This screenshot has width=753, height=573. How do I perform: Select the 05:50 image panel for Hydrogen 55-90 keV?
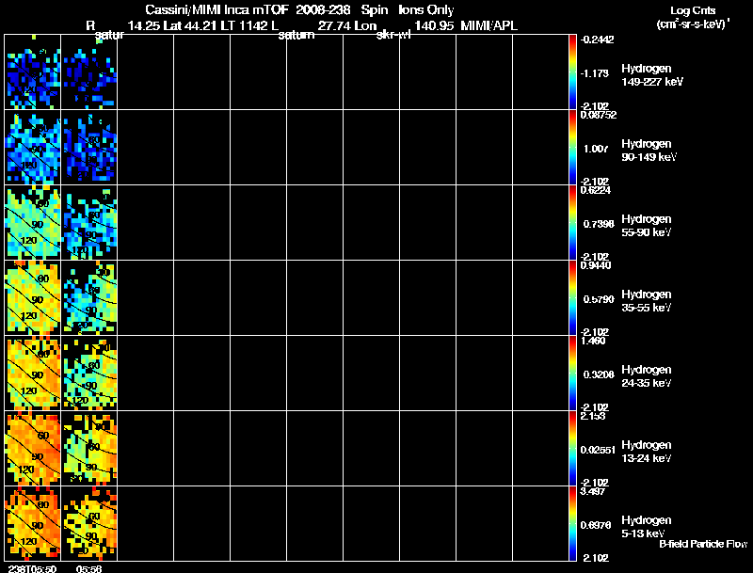point(33,223)
